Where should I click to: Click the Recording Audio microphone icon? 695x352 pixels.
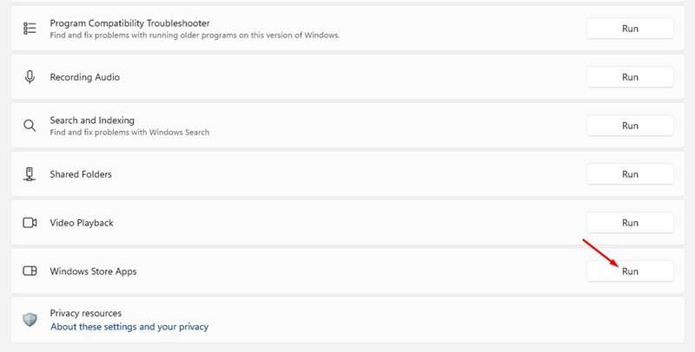30,77
